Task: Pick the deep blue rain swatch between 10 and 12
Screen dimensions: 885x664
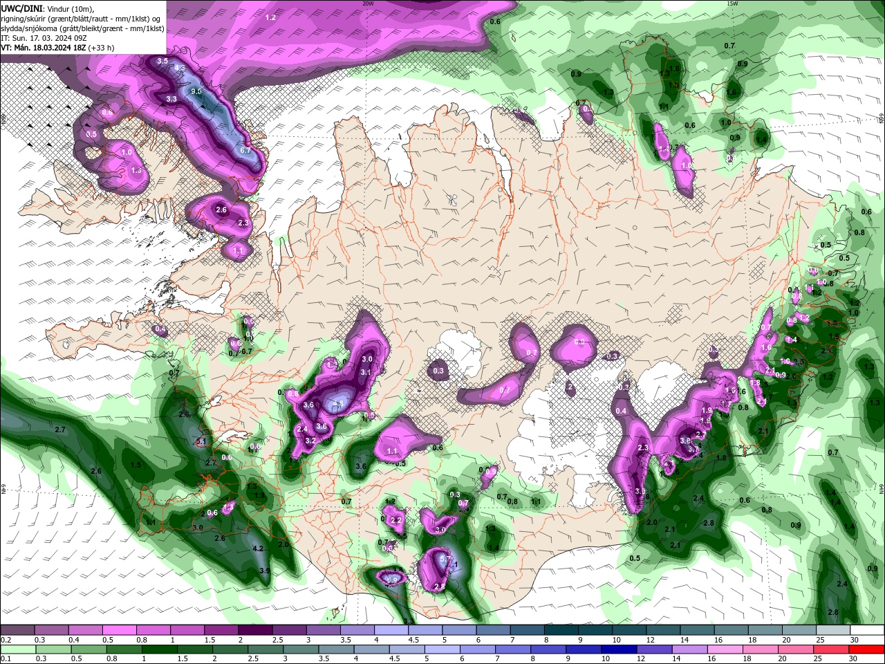Action: tap(619, 649)
